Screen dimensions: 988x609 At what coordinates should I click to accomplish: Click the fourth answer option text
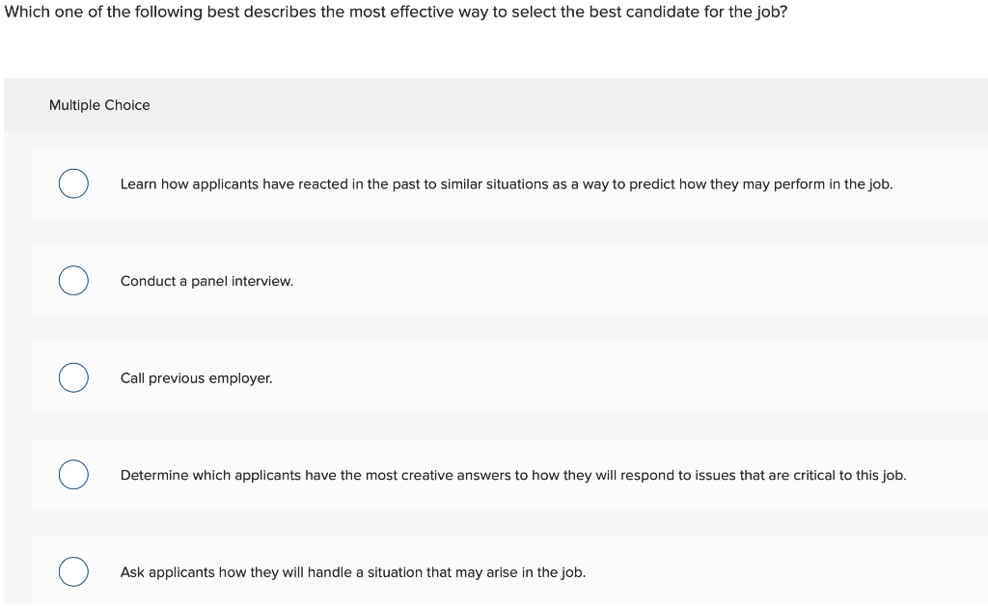pyautogui.click(x=512, y=475)
